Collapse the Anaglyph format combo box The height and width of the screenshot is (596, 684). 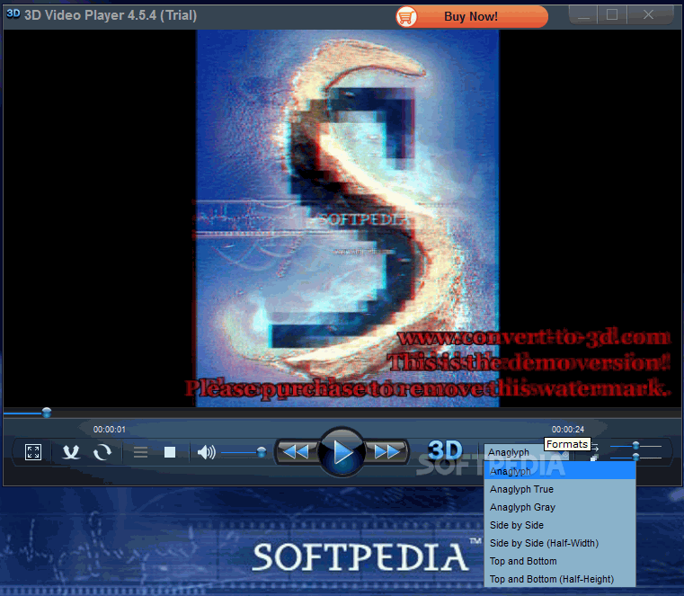[x=526, y=452]
